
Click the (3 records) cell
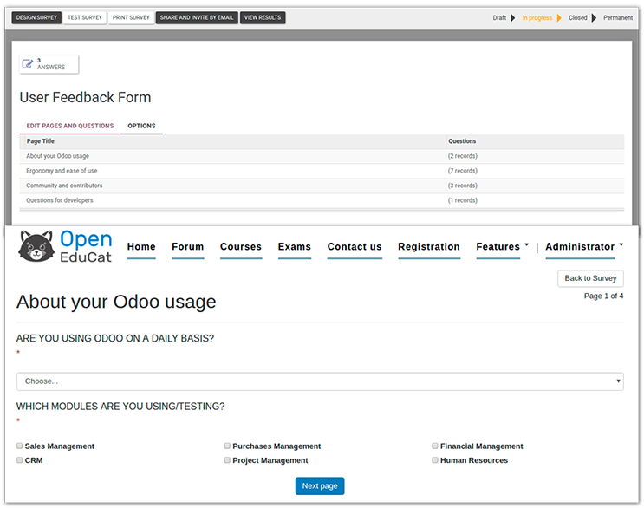pyautogui.click(x=463, y=186)
